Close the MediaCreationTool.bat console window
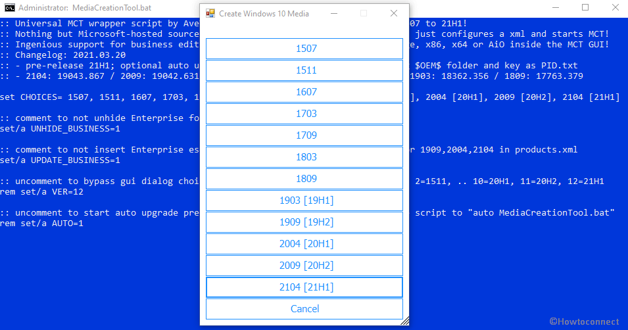The width and height of the screenshot is (628, 330). click(x=616, y=7)
